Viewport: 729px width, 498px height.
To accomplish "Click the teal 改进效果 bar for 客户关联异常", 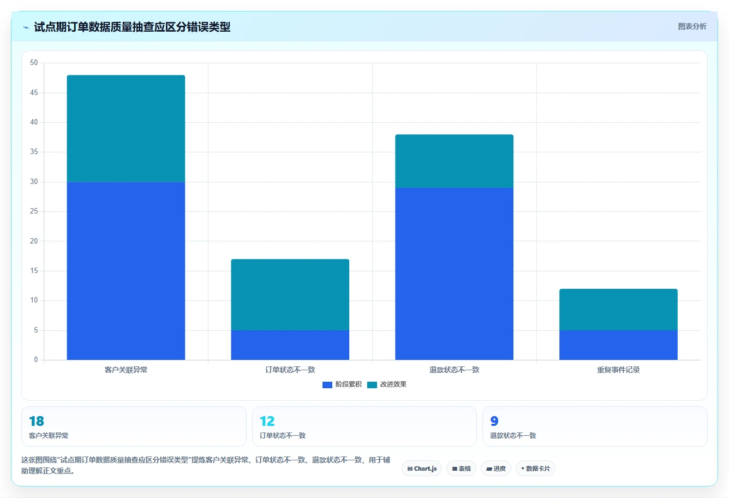I will 126,128.
